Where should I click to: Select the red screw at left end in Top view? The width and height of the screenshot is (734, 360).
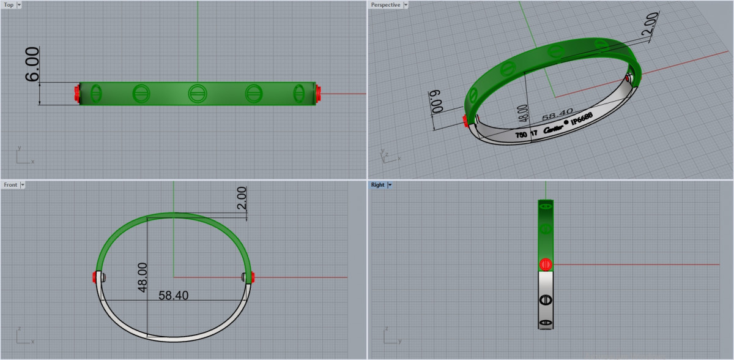[x=76, y=94]
